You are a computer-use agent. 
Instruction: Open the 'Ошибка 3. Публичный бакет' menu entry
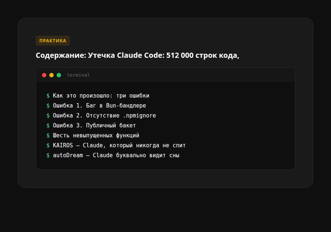[94, 125]
